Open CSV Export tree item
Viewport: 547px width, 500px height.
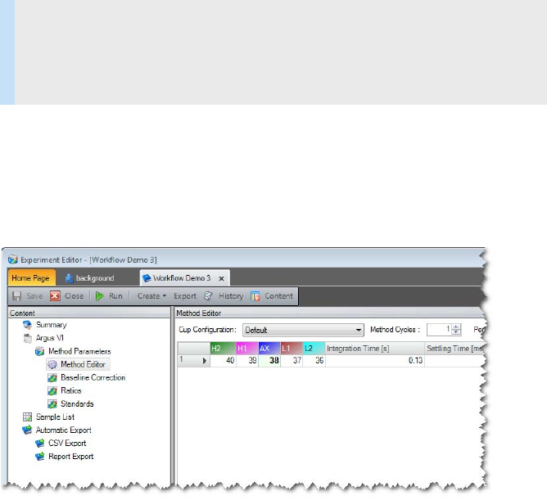[x=67, y=444]
